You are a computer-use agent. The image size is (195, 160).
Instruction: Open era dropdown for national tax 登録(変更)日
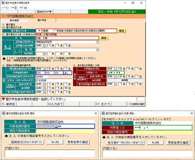(x=44, y=84)
